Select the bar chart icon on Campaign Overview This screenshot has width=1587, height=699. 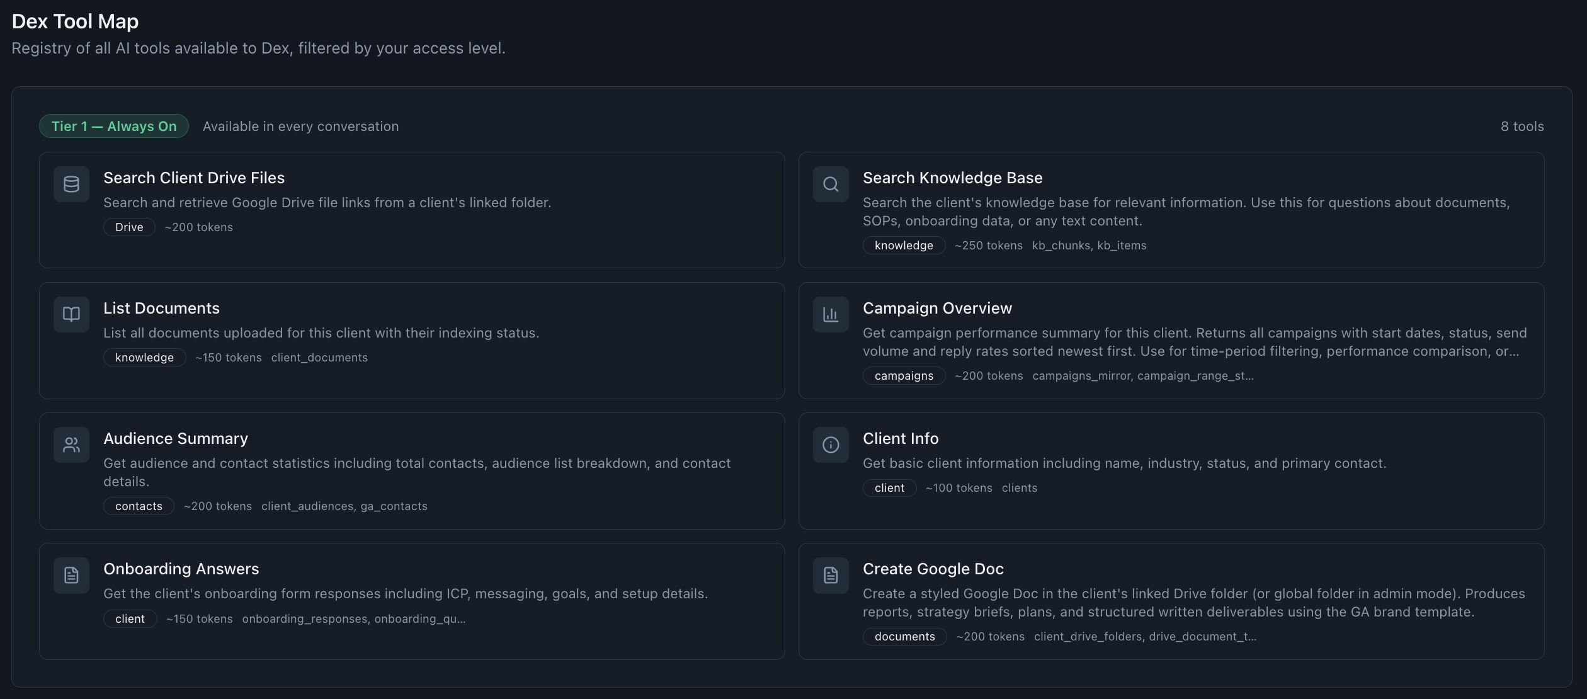click(x=831, y=314)
